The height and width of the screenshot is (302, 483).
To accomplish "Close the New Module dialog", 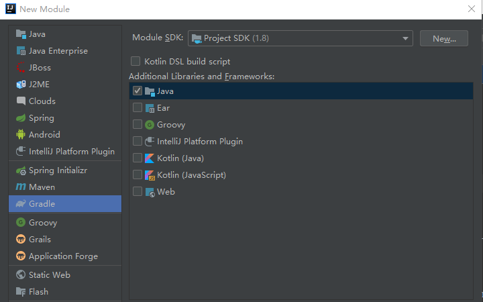I will pyautogui.click(x=471, y=9).
